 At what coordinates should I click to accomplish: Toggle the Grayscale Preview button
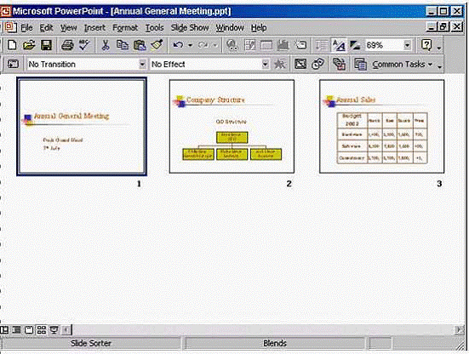pyautogui.click(x=355, y=45)
